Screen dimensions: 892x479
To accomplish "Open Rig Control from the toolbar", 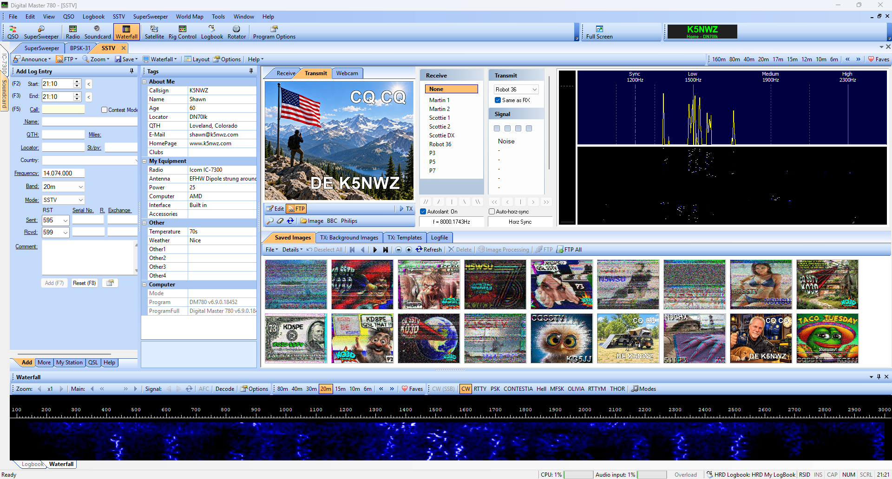I will coord(183,32).
